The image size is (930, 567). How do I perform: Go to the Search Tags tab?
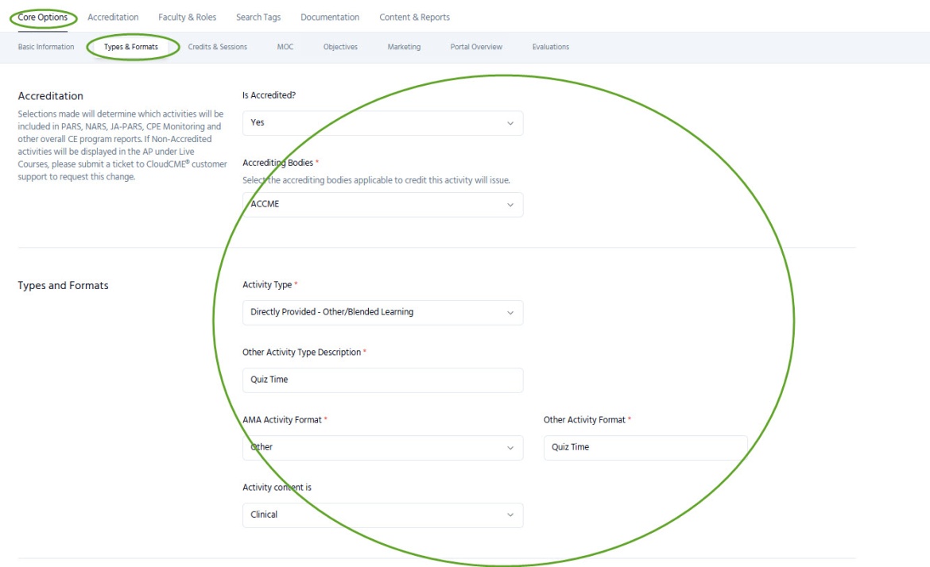pos(258,17)
